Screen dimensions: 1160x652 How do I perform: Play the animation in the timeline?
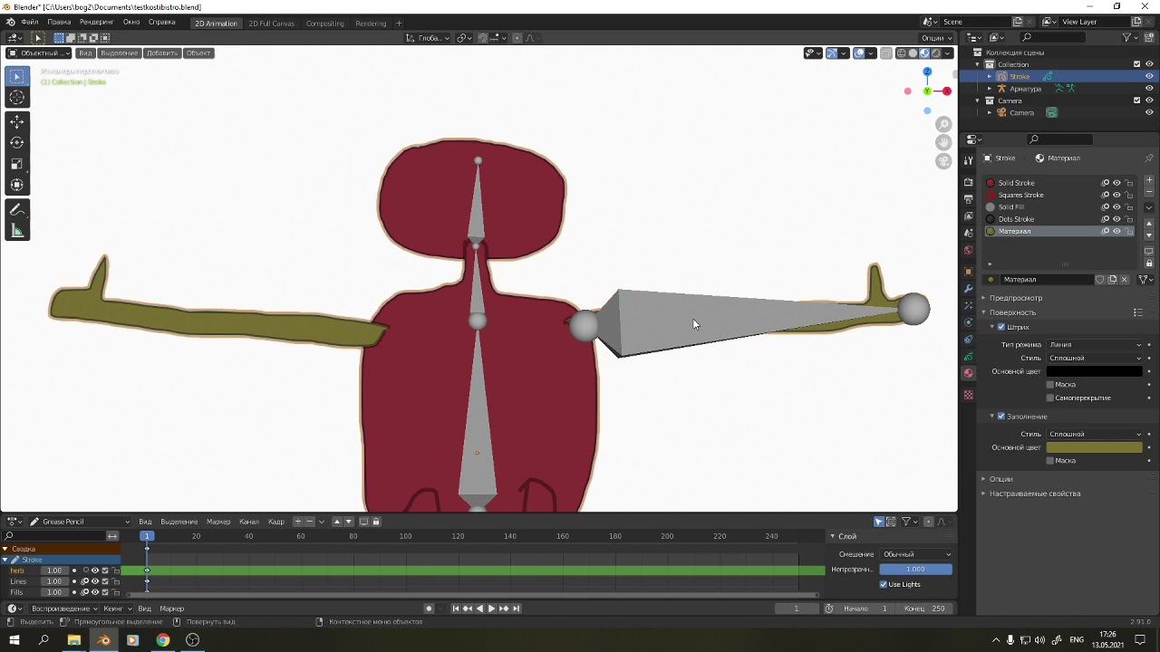(x=491, y=609)
